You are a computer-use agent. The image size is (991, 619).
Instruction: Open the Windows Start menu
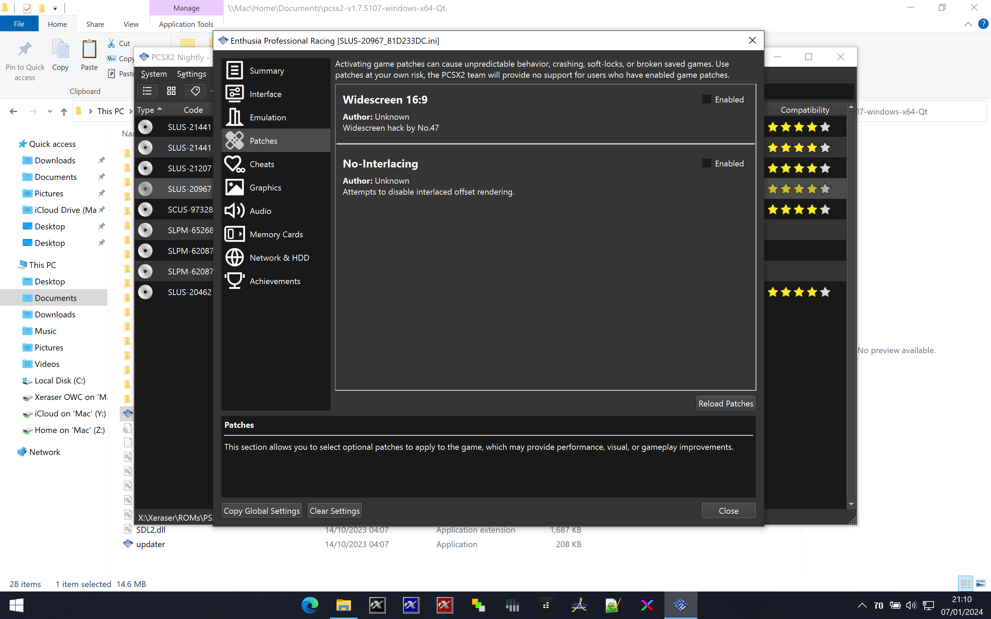click(17, 605)
